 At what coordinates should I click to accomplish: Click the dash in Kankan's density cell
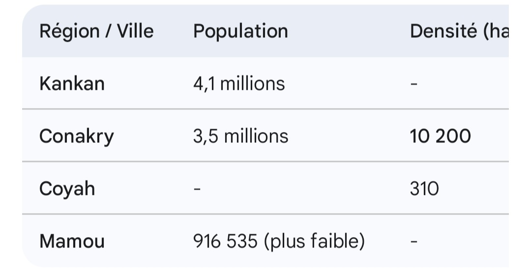(x=413, y=84)
